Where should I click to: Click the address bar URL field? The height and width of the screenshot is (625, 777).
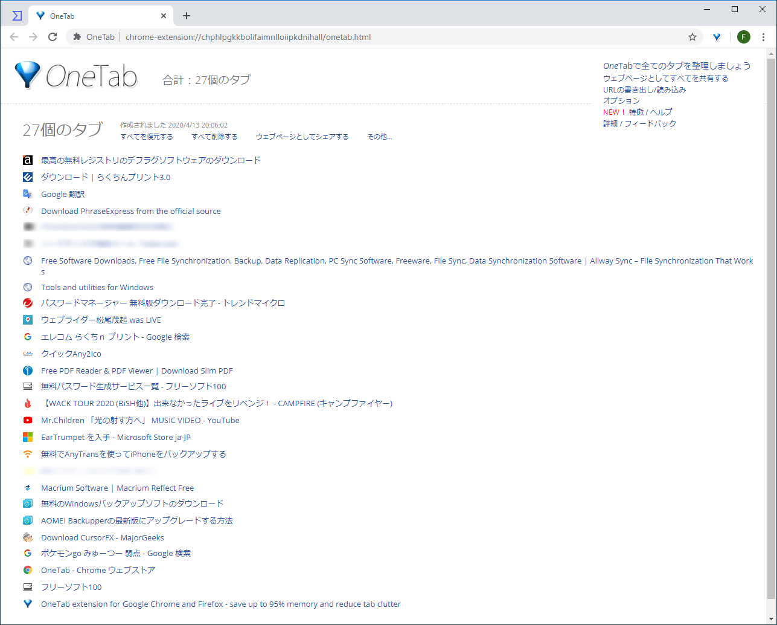click(x=383, y=37)
